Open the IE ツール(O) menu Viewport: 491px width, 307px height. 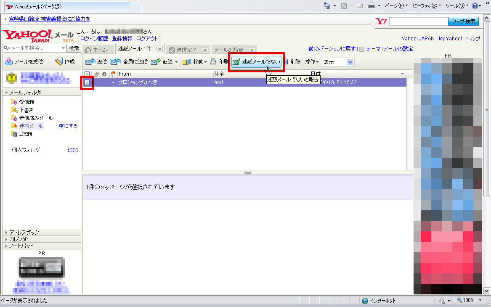[456, 6]
